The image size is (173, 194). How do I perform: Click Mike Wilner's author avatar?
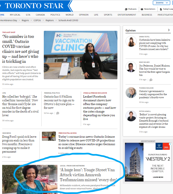[131, 67]
